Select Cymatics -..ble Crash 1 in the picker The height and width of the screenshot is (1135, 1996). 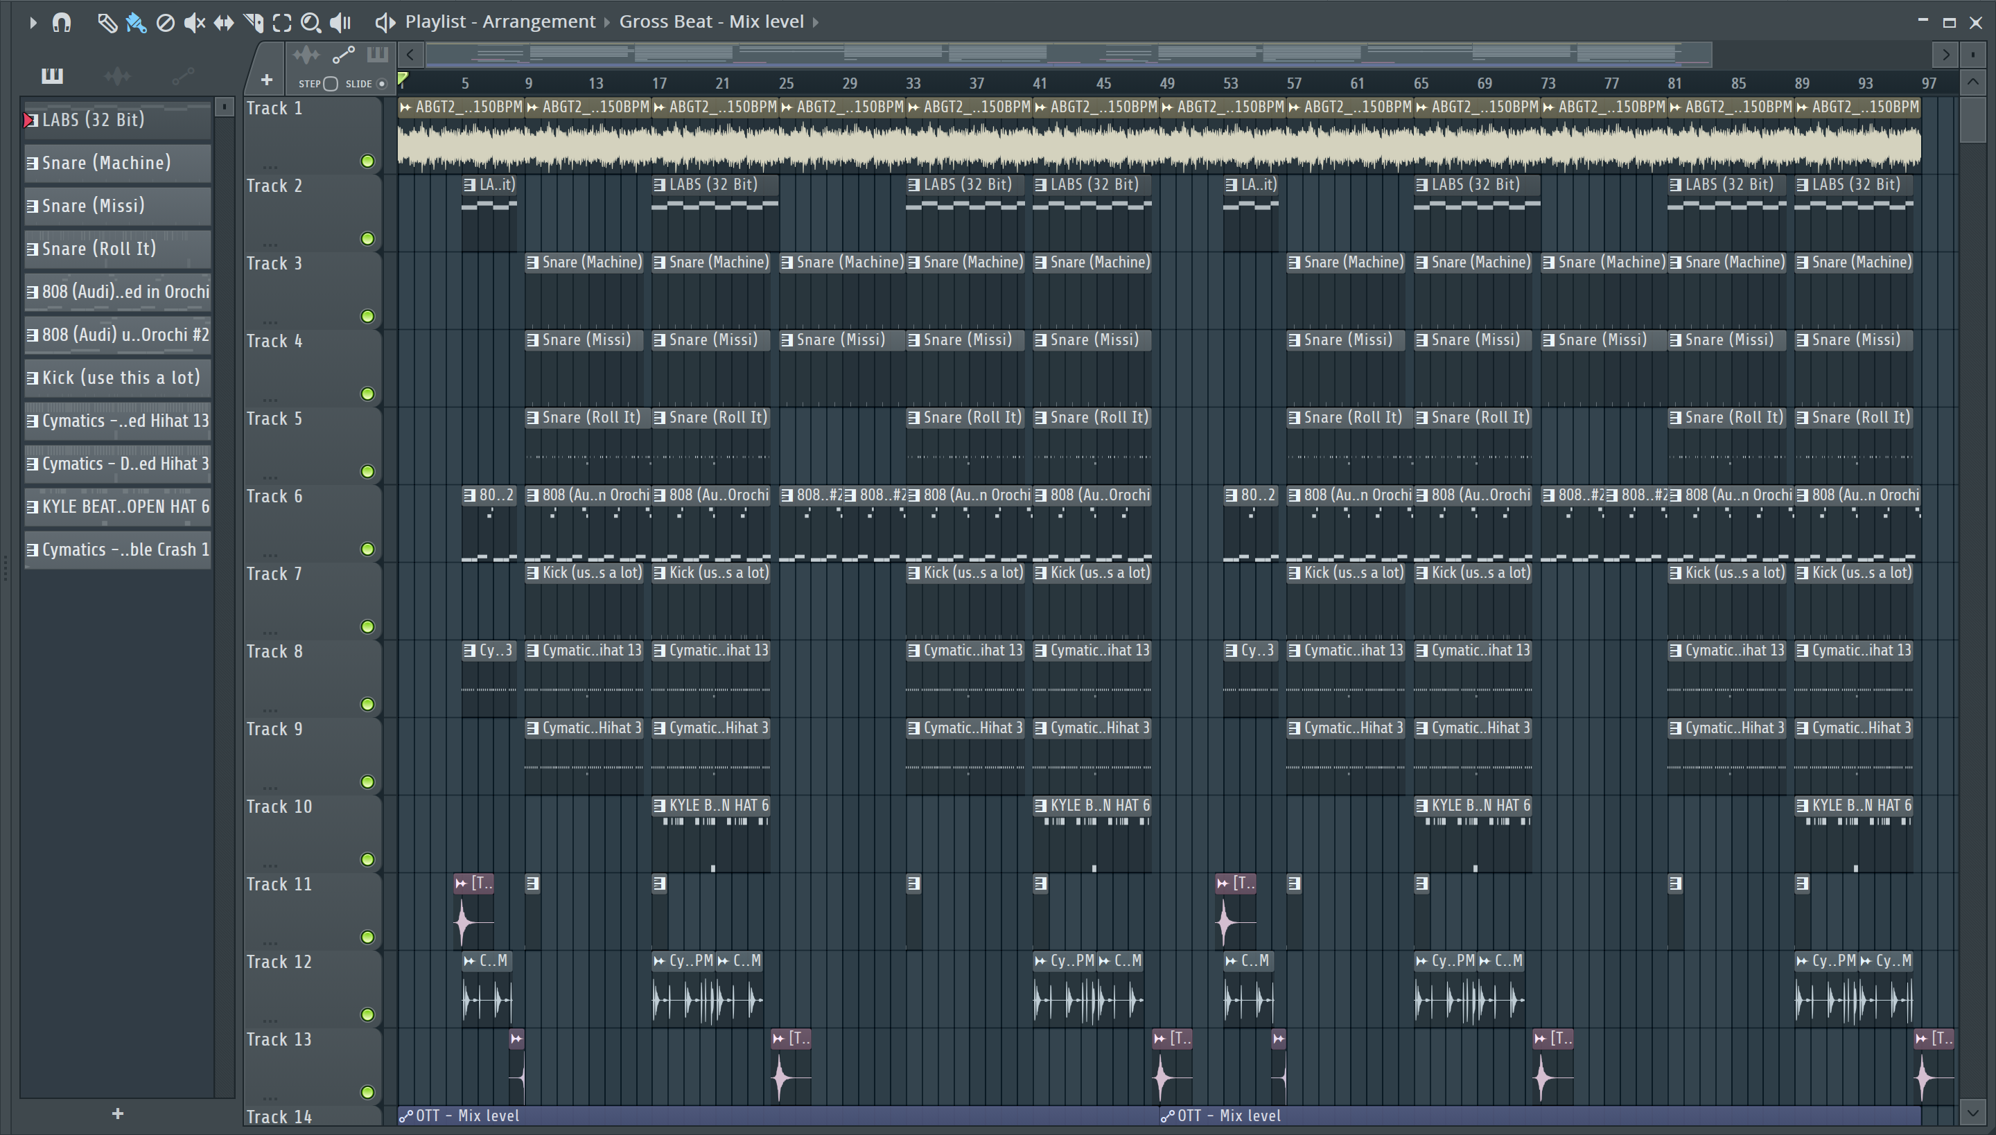click(x=118, y=549)
